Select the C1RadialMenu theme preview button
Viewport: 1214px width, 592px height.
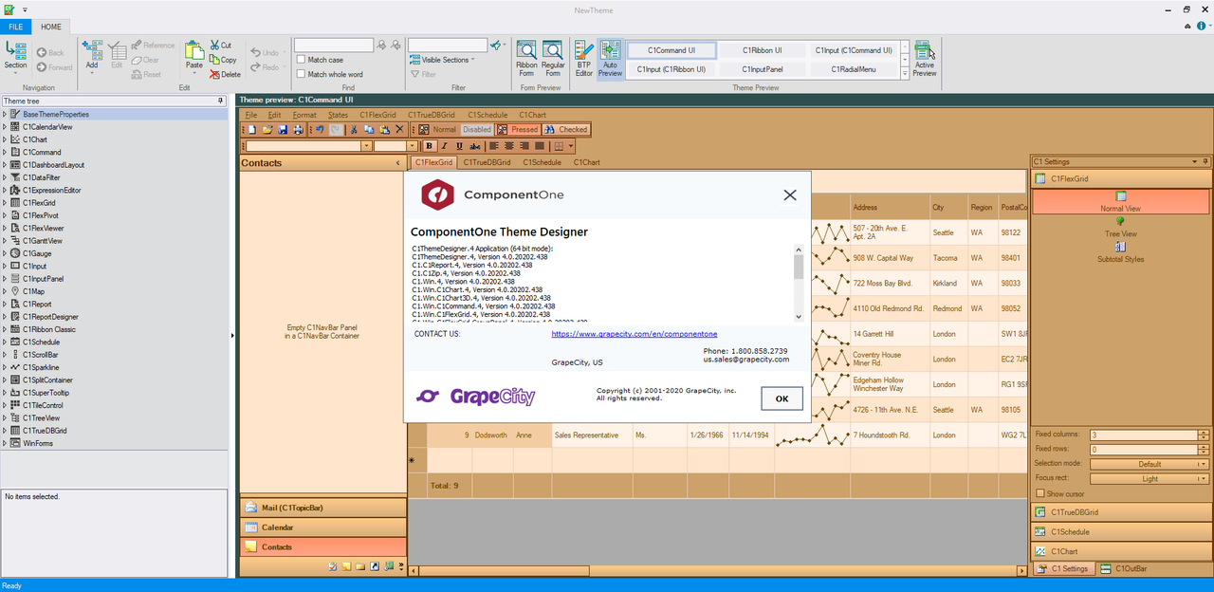click(854, 69)
